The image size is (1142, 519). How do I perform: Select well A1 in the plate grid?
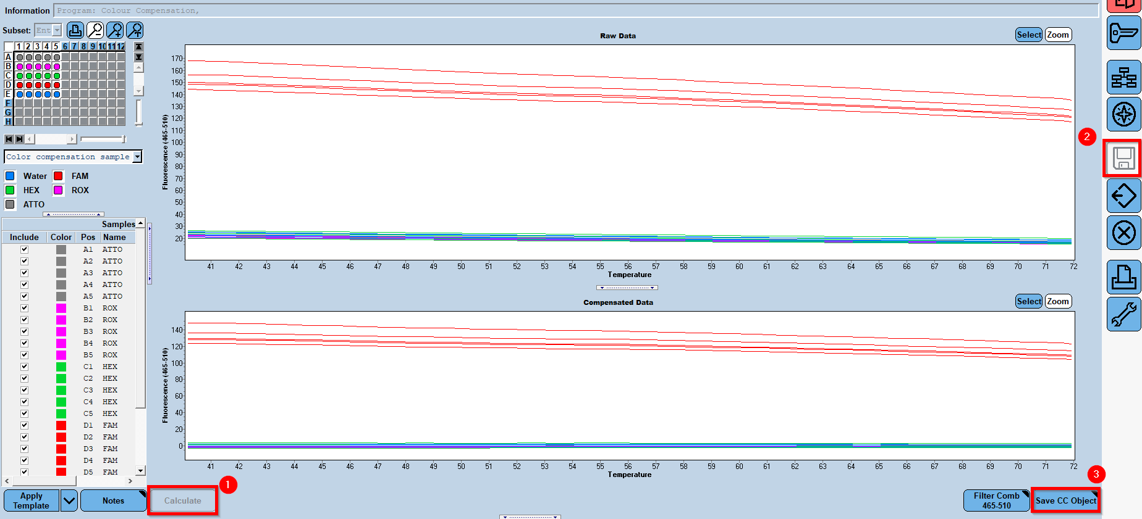[20, 57]
